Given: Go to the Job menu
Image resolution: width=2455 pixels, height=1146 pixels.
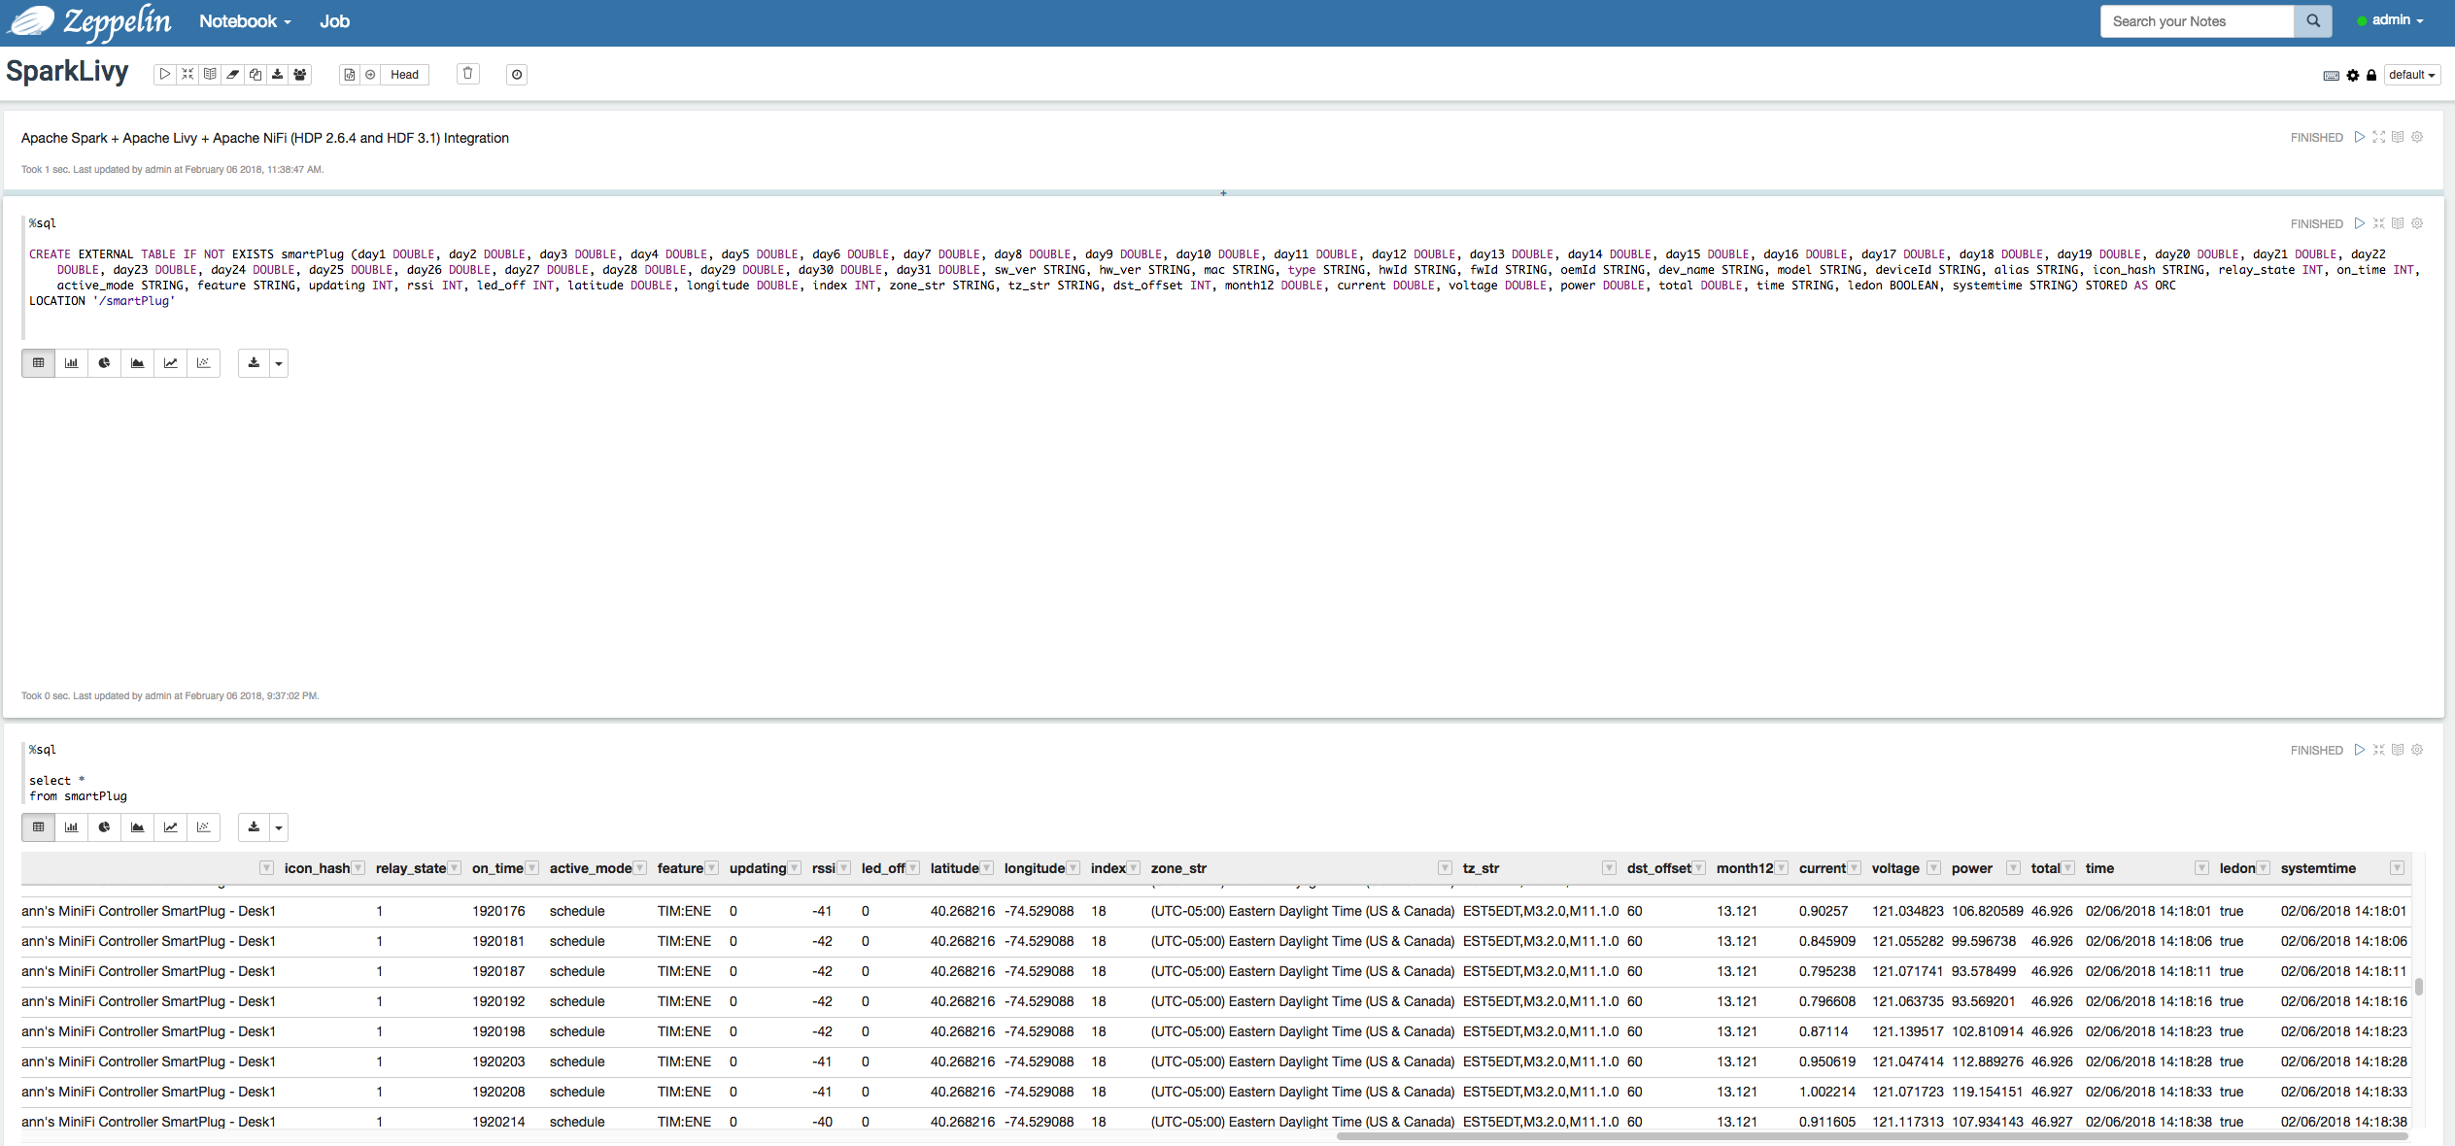Looking at the screenshot, I should point(334,21).
